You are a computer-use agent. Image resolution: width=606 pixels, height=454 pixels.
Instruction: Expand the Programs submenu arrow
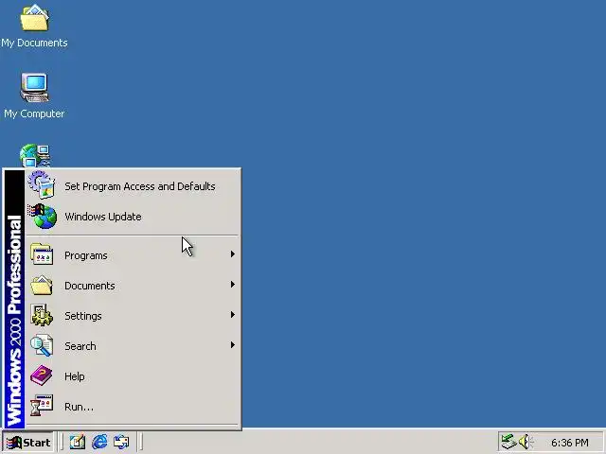pyautogui.click(x=233, y=254)
